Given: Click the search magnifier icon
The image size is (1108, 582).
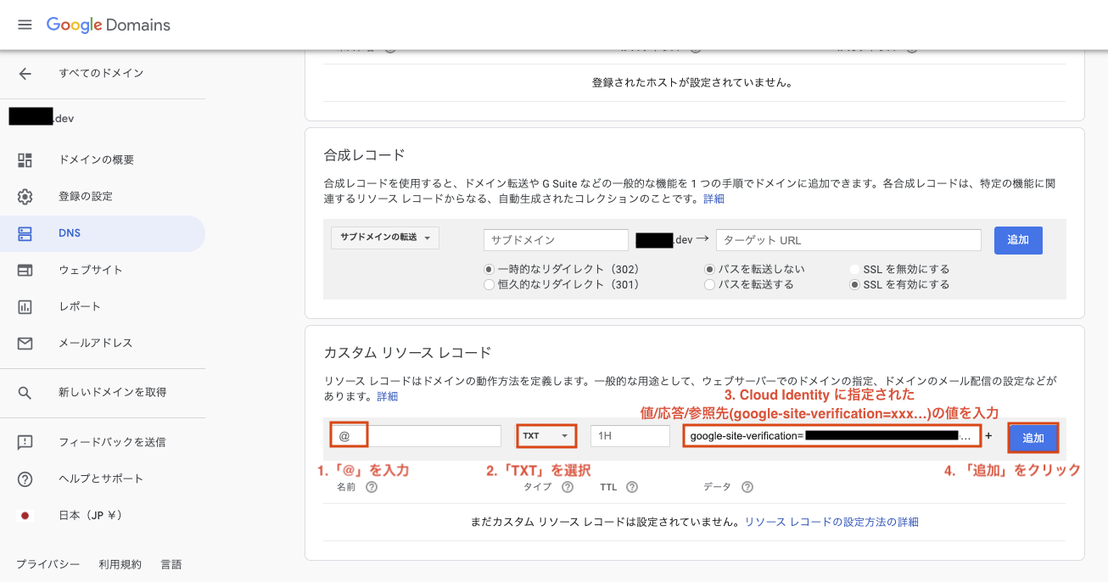Looking at the screenshot, I should (x=25, y=393).
